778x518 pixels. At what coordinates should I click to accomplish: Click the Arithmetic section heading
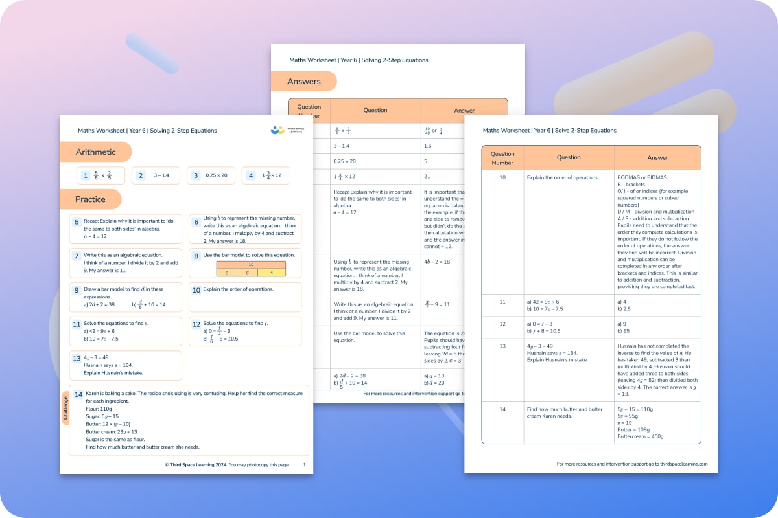[95, 152]
